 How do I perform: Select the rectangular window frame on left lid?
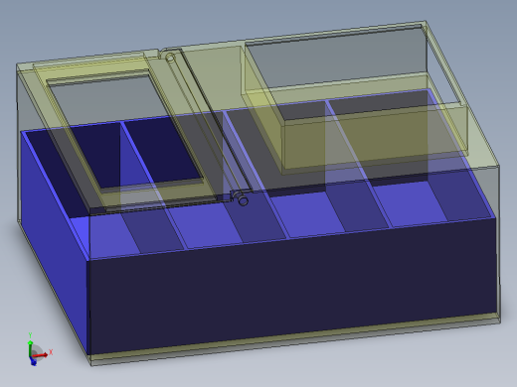(x=124, y=132)
